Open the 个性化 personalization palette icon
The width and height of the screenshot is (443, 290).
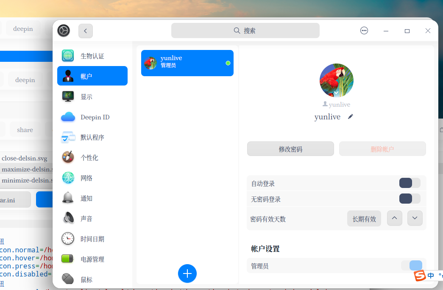[68, 157]
